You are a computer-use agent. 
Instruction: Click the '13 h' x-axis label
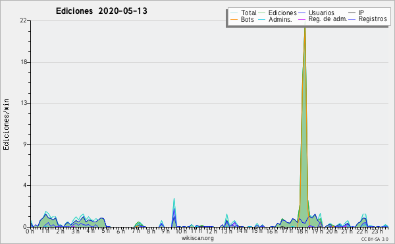[x=226, y=231]
